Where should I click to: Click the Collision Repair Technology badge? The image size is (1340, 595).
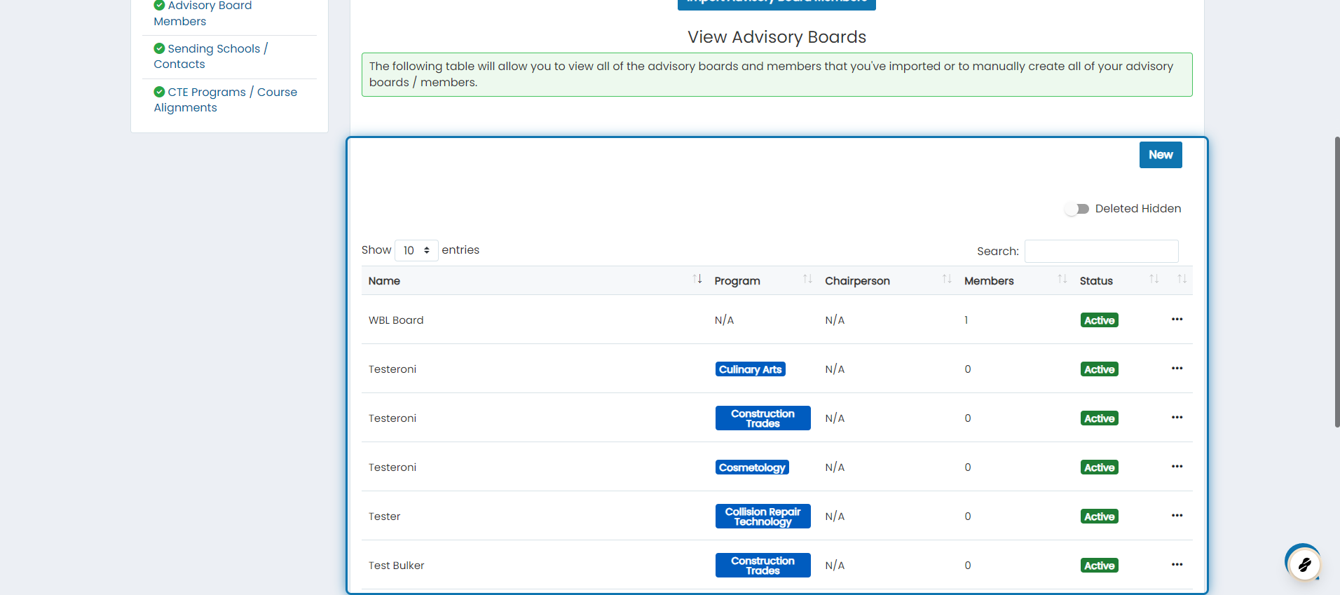(x=763, y=517)
